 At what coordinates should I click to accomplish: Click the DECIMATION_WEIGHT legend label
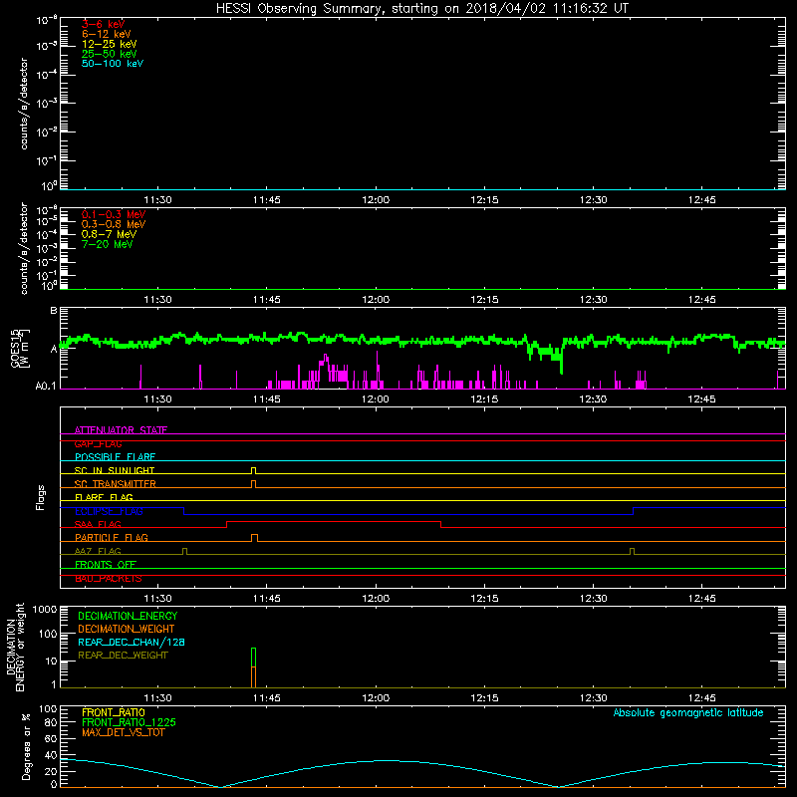[x=127, y=629]
